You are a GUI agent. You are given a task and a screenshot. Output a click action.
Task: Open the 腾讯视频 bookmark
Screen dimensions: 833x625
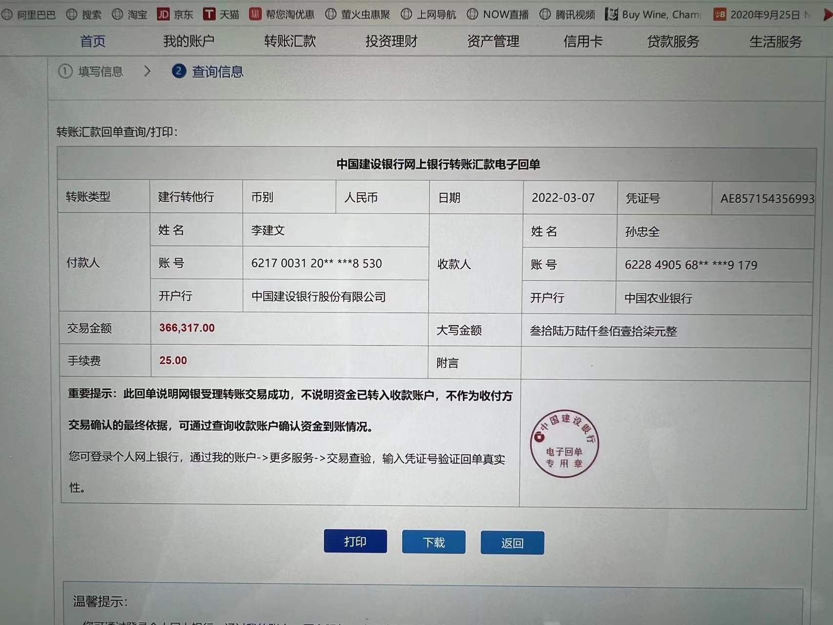pyautogui.click(x=567, y=15)
